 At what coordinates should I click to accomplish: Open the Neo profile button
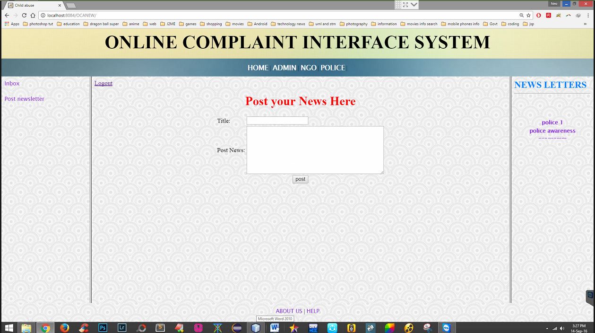tap(554, 4)
